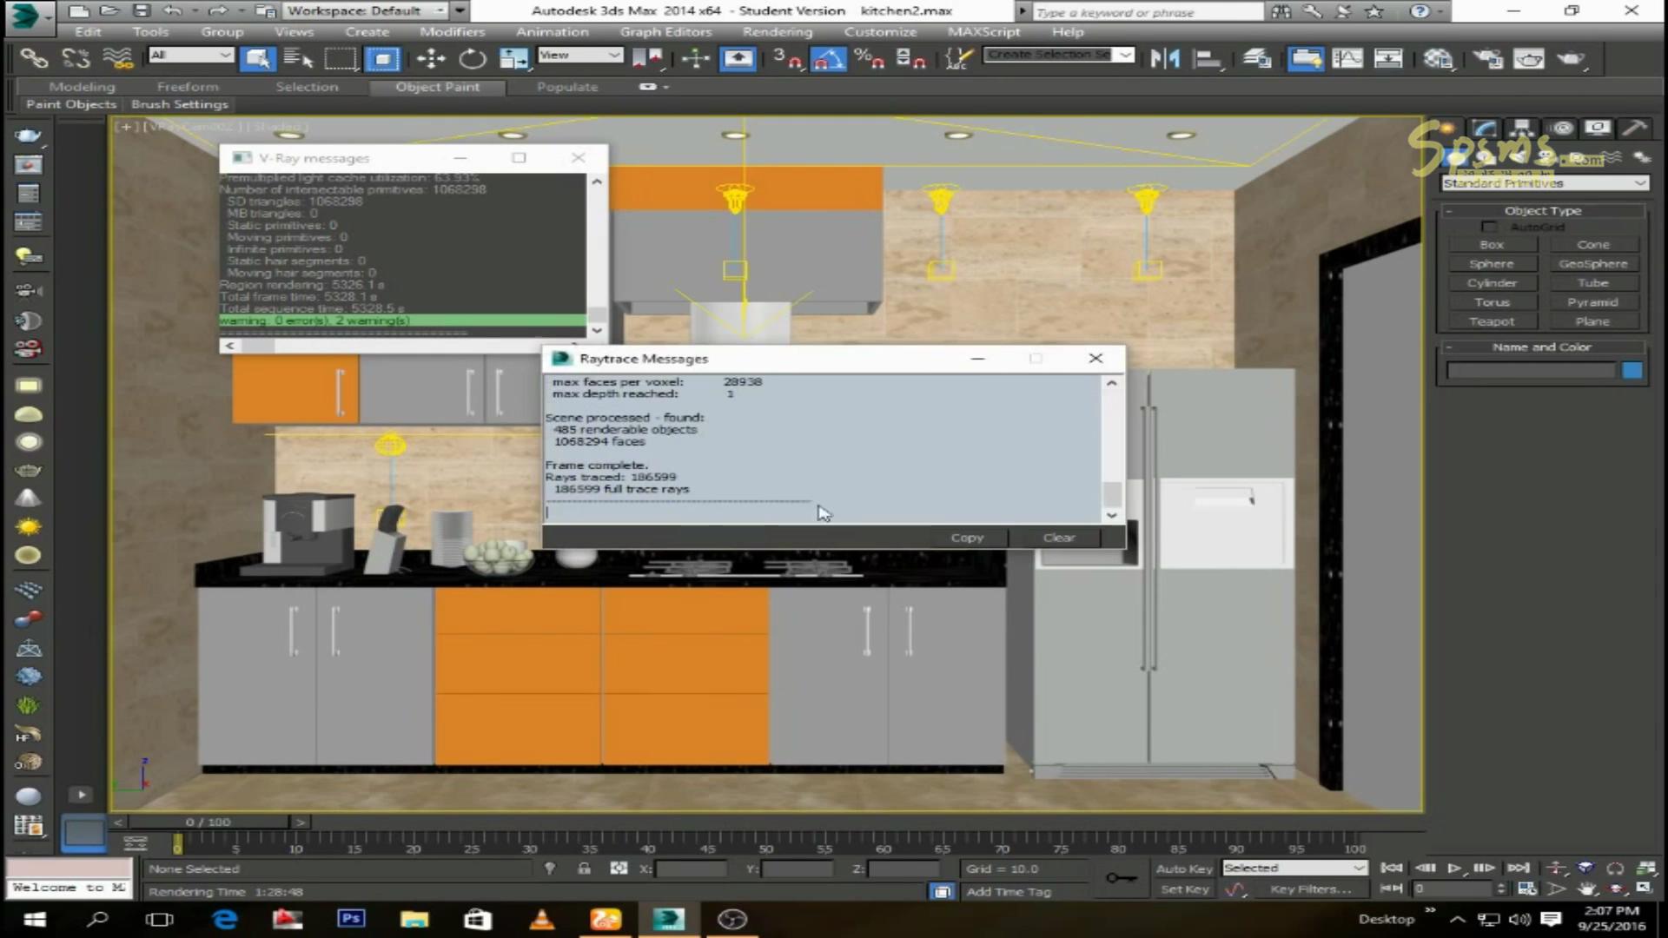Click the Teapot primitive button
Image resolution: width=1668 pixels, height=938 pixels.
1491,321
